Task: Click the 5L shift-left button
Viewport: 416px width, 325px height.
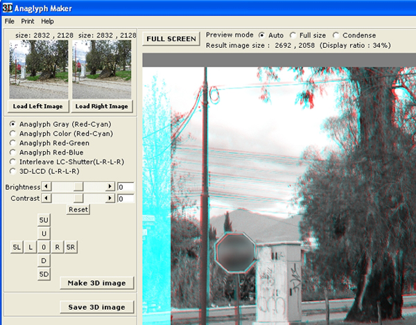Action: (17, 247)
